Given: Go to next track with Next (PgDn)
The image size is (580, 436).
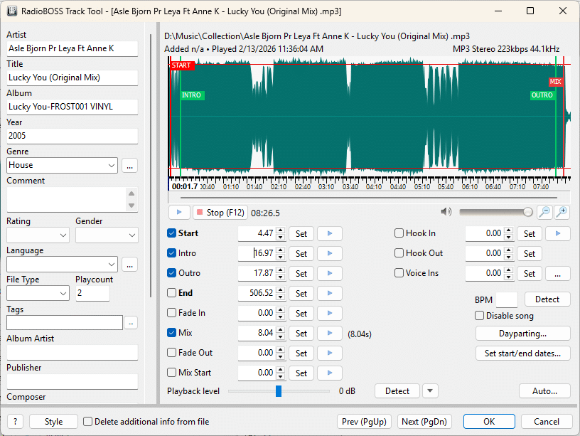Looking at the screenshot, I should pyautogui.click(x=424, y=422).
